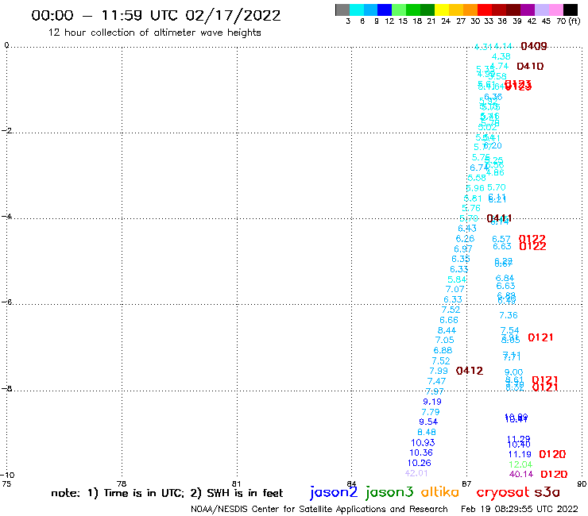Click the wave height value 6.57
The height and width of the screenshot is (516, 588).
point(501,239)
